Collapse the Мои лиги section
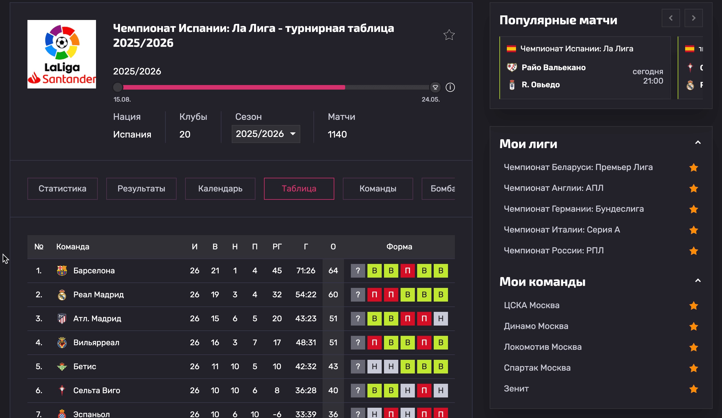Screen dimensions: 722x418 tap(698, 142)
